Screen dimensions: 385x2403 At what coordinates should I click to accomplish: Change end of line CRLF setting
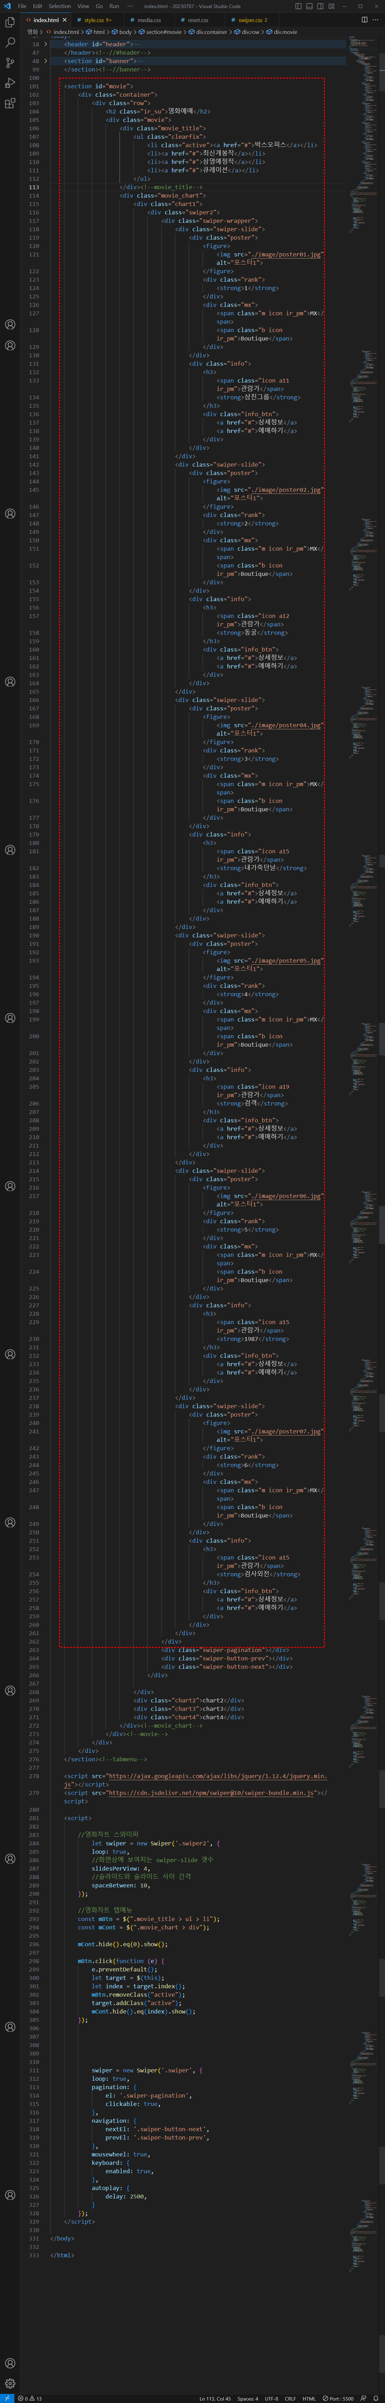click(290, 2398)
